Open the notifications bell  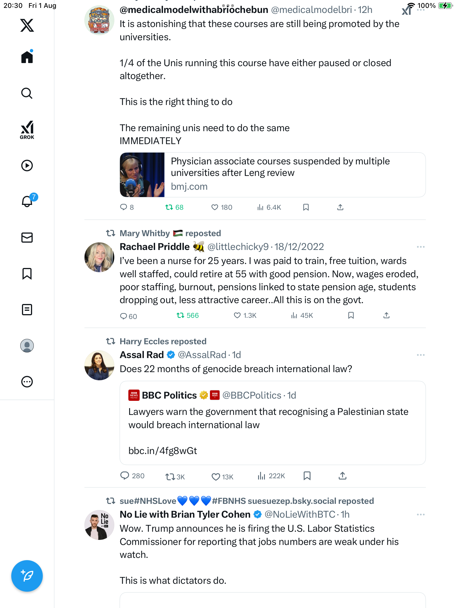coord(27,202)
